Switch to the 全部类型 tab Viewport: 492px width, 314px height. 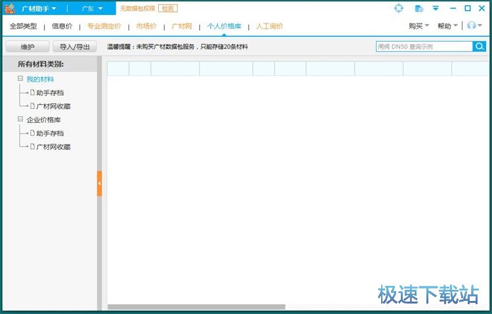pyautogui.click(x=23, y=26)
